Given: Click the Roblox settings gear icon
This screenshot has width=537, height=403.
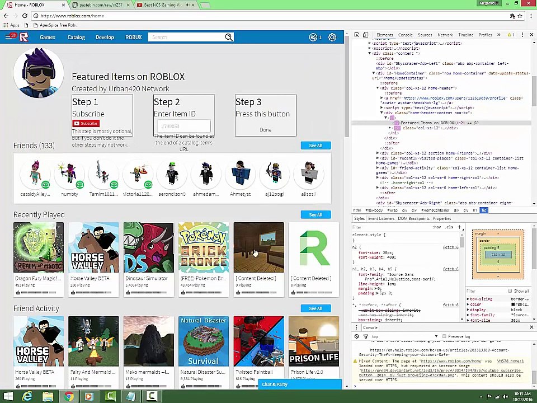Looking at the screenshot, I should coord(332,38).
